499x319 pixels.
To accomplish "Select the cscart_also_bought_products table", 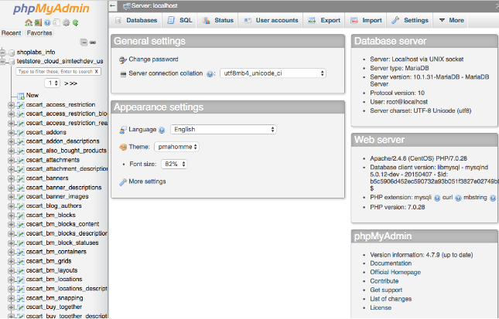I will point(67,151).
